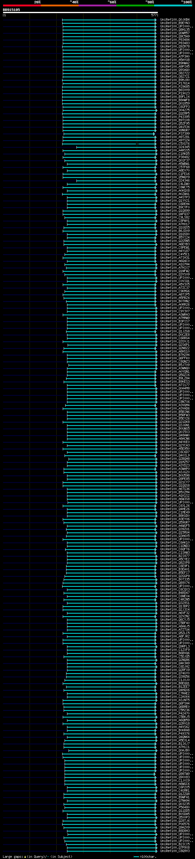This screenshot has width=195, height=859.
Task: Click the cyan ~100% identity color segment
Action: pos(173,6)
